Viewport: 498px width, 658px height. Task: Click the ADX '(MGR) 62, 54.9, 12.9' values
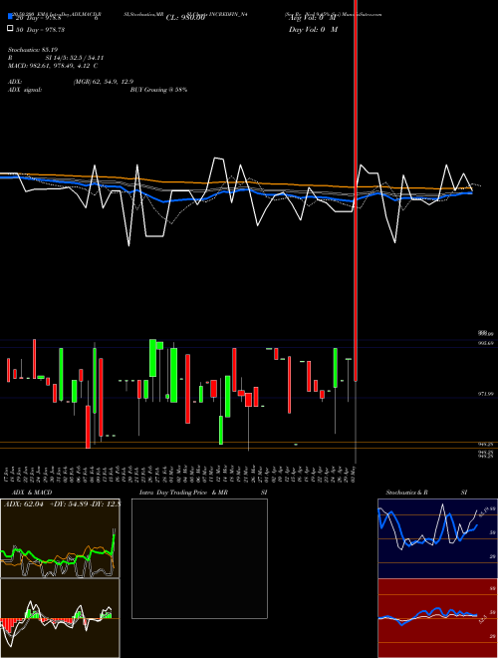[x=104, y=82]
